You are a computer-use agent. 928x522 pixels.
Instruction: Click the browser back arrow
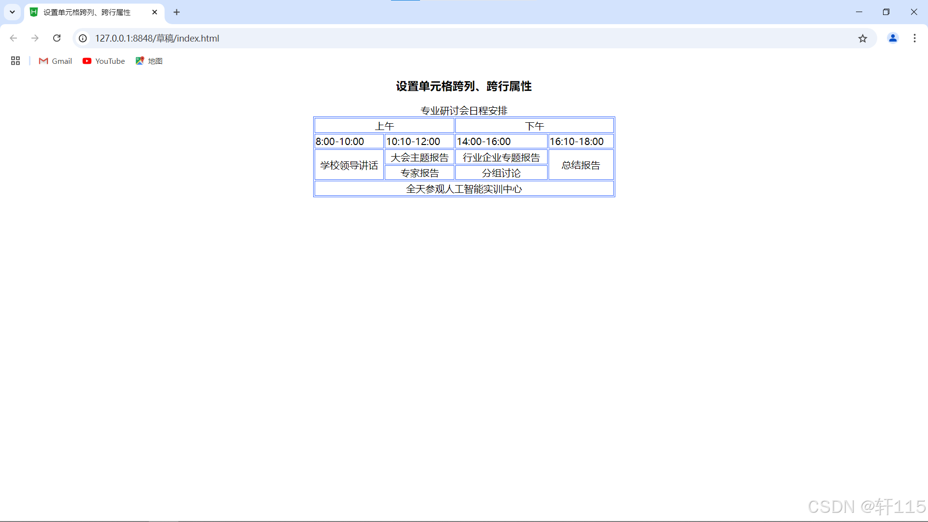tap(14, 38)
